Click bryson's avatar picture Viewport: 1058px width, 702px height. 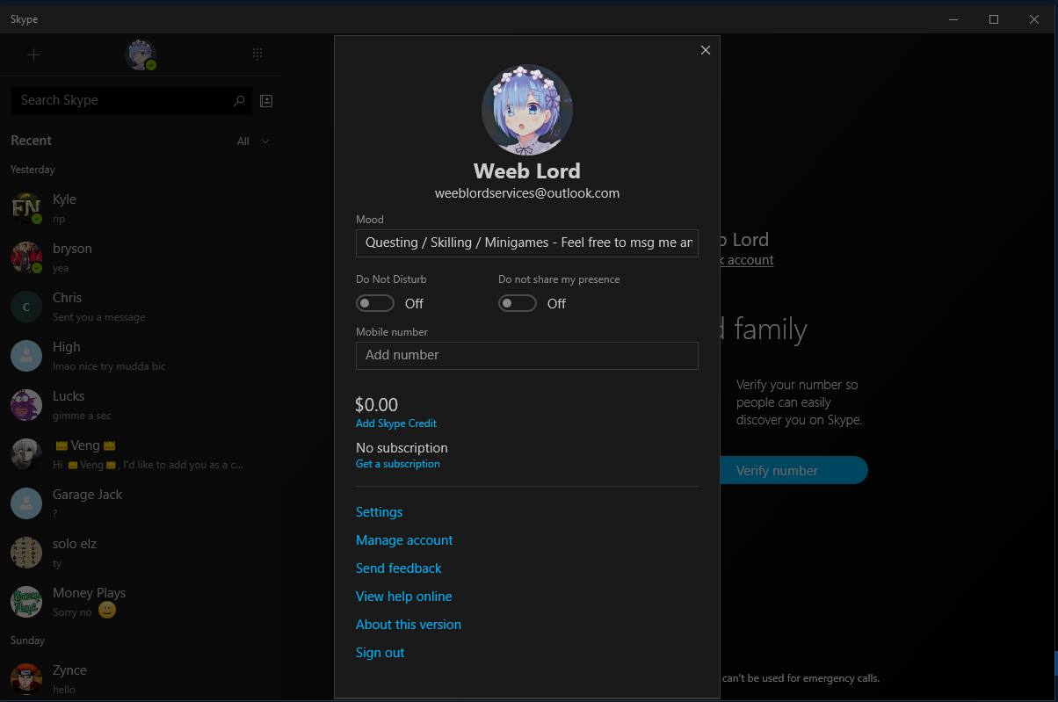pyautogui.click(x=26, y=257)
